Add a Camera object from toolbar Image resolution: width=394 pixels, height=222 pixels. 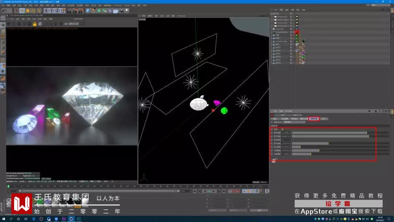point(121,11)
